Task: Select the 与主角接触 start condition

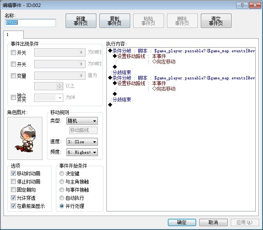Action: (x=62, y=182)
